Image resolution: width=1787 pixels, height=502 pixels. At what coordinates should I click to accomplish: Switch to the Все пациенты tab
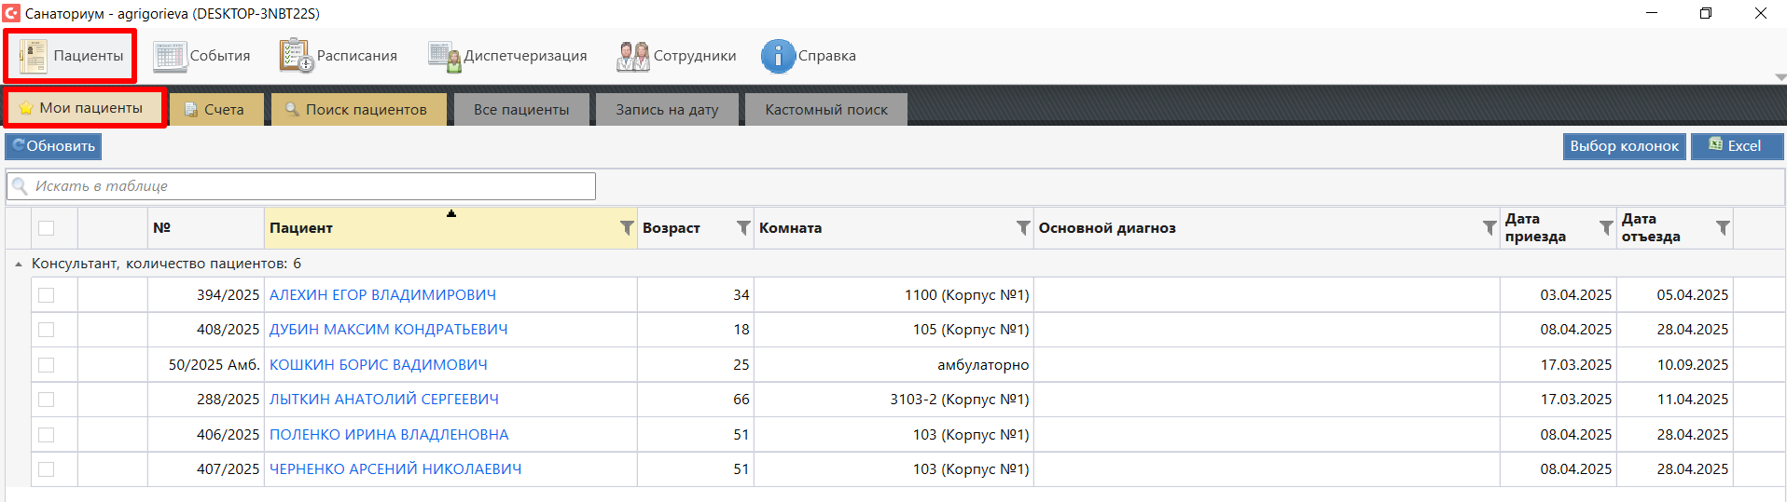521,110
